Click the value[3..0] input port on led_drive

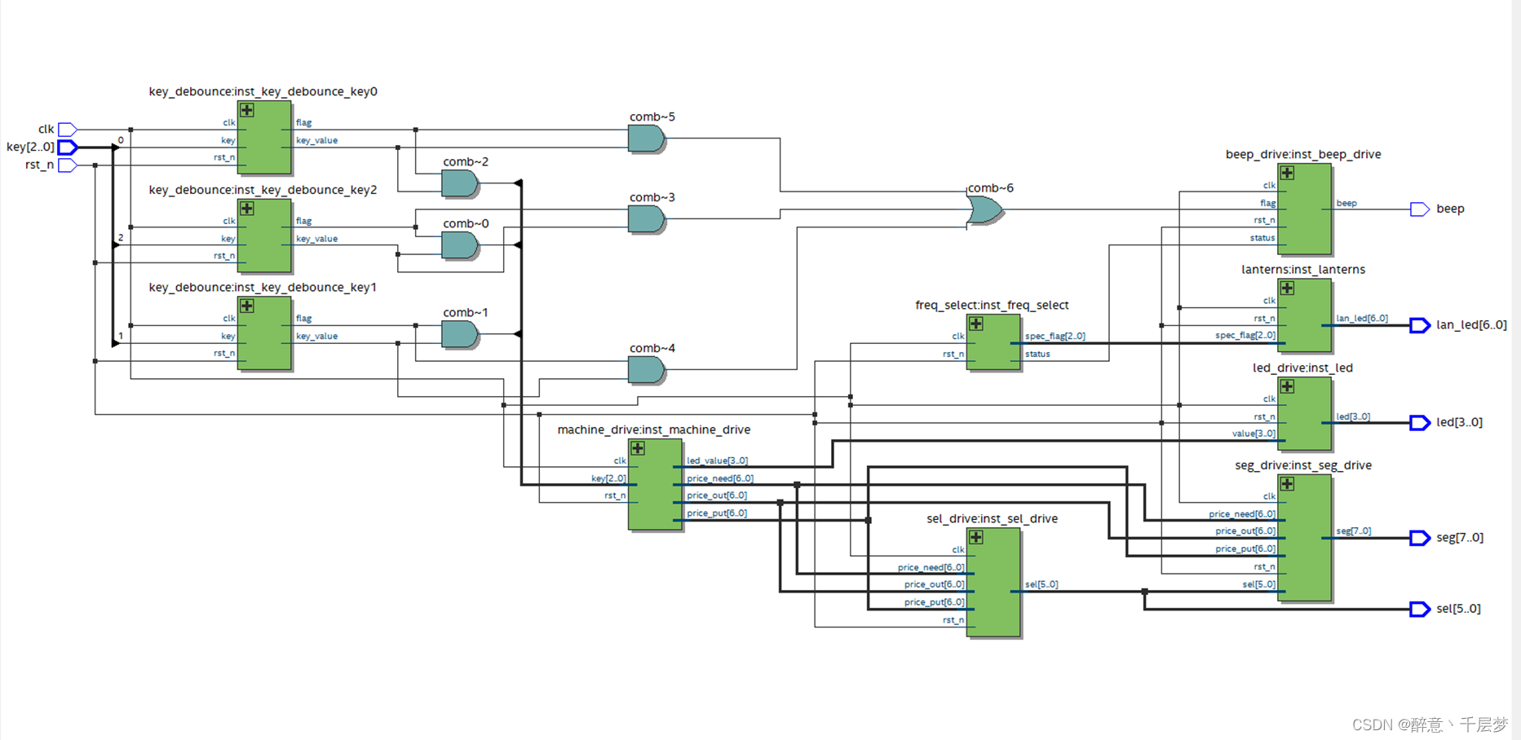point(1253,434)
